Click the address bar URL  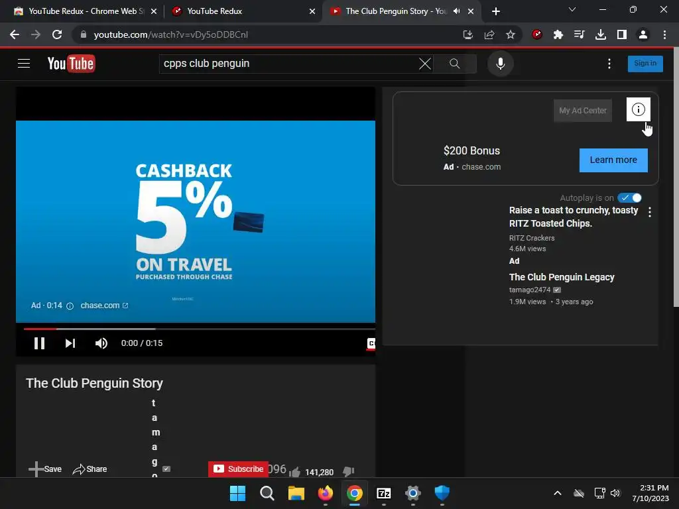(x=171, y=34)
